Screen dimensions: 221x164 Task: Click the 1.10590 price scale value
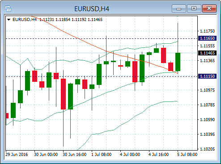point(207,120)
